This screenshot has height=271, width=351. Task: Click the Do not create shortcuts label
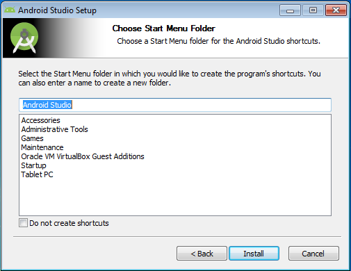[x=69, y=223]
